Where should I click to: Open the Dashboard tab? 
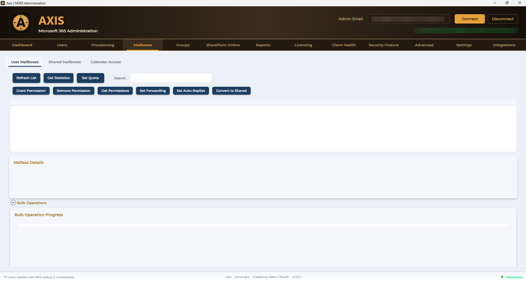pyautogui.click(x=22, y=45)
